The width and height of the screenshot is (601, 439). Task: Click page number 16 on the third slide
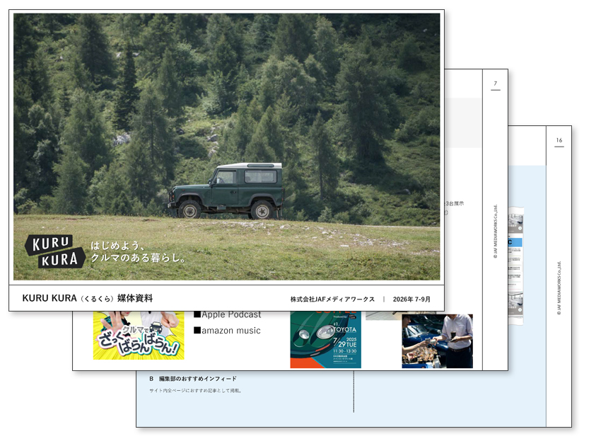click(559, 140)
